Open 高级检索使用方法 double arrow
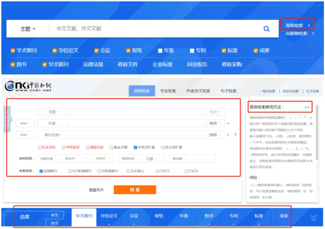 tap(307, 107)
